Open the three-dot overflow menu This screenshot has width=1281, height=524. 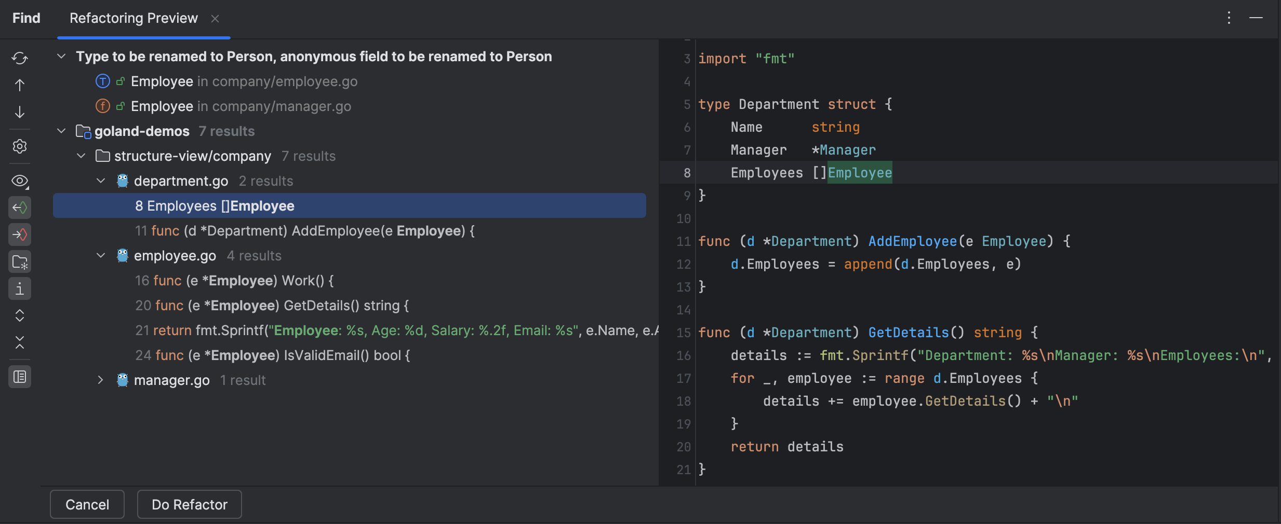pyautogui.click(x=1228, y=18)
